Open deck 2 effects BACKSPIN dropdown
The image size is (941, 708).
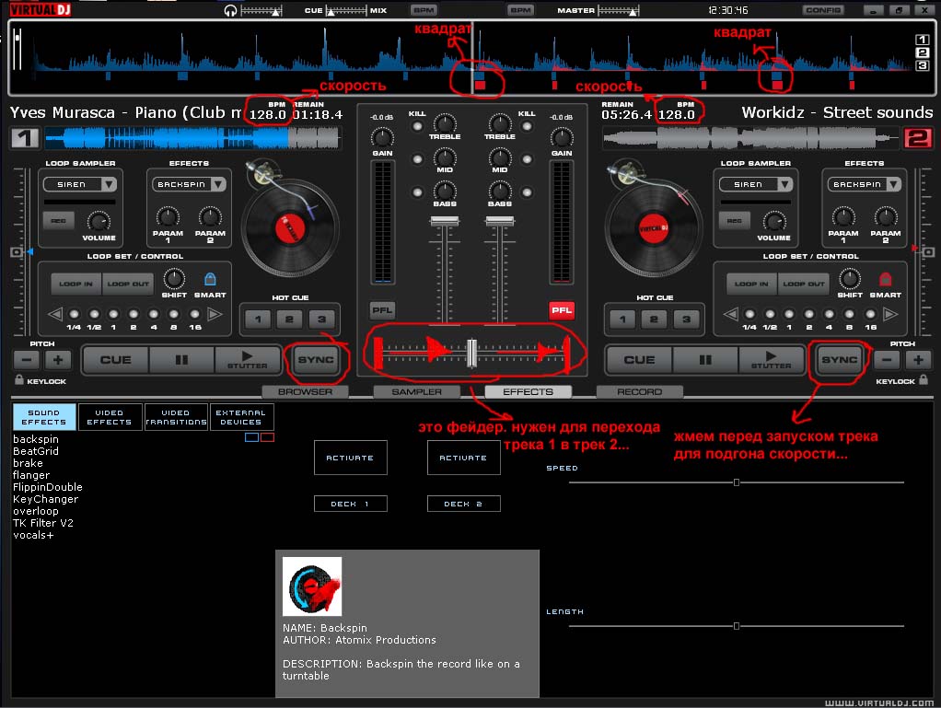[x=894, y=184]
